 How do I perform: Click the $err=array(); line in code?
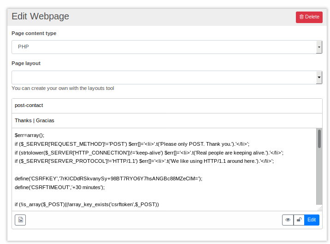[29, 135]
